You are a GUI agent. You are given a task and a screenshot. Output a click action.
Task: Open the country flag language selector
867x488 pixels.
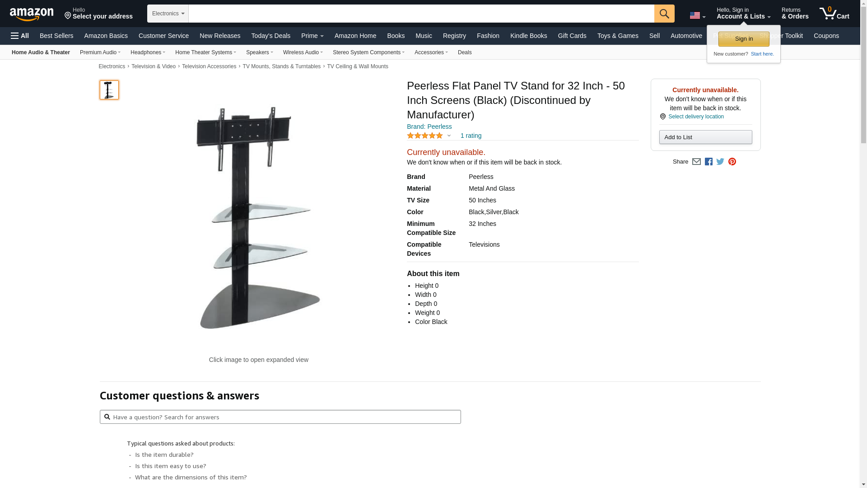[697, 15]
